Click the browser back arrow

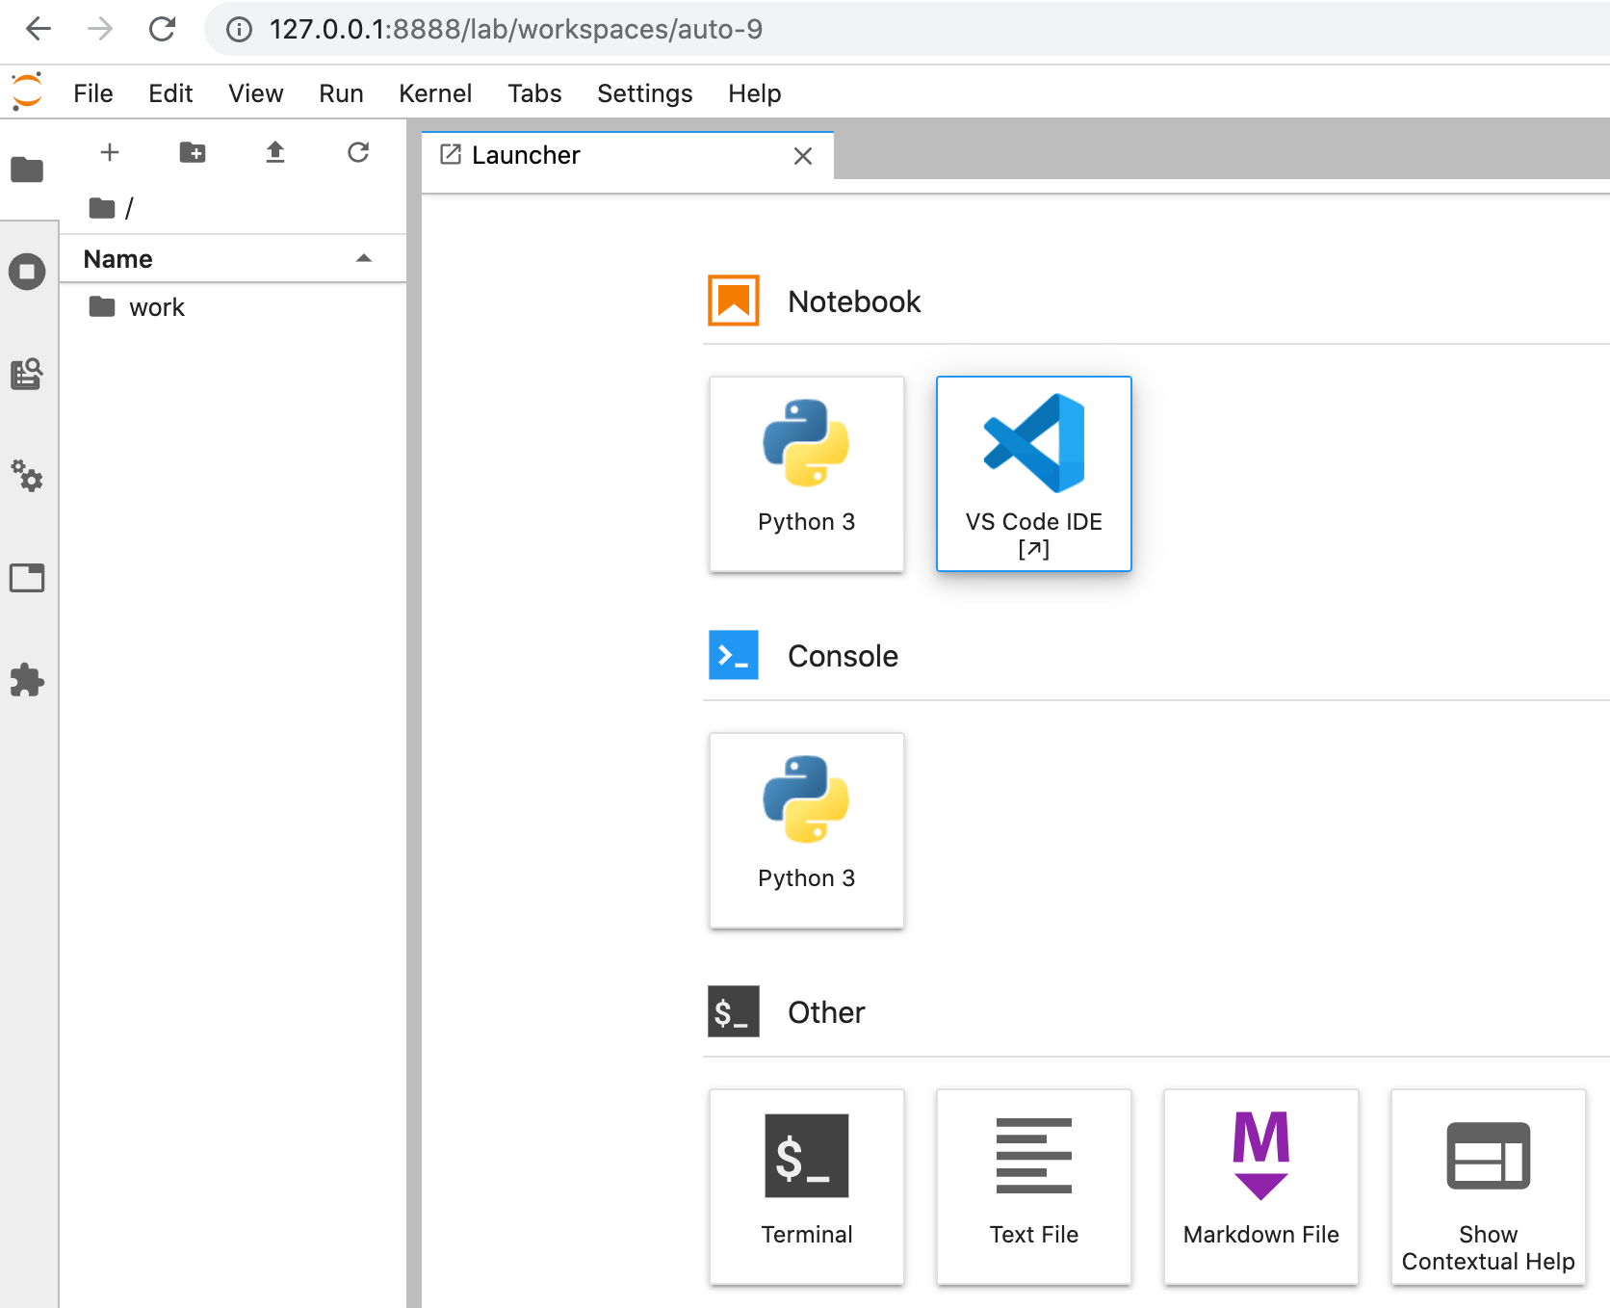click(x=39, y=29)
